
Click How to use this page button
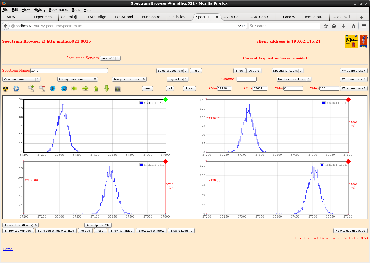coord(350,231)
